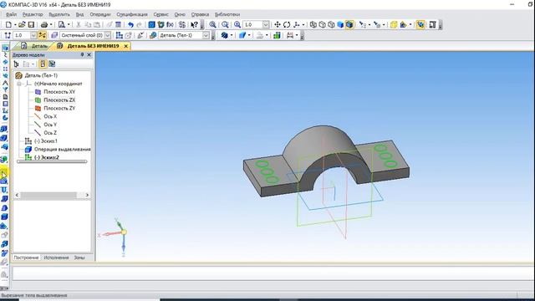Open the view scale dropdown showing 1.0
Viewport: 535px width, 301px height.
click(266, 24)
